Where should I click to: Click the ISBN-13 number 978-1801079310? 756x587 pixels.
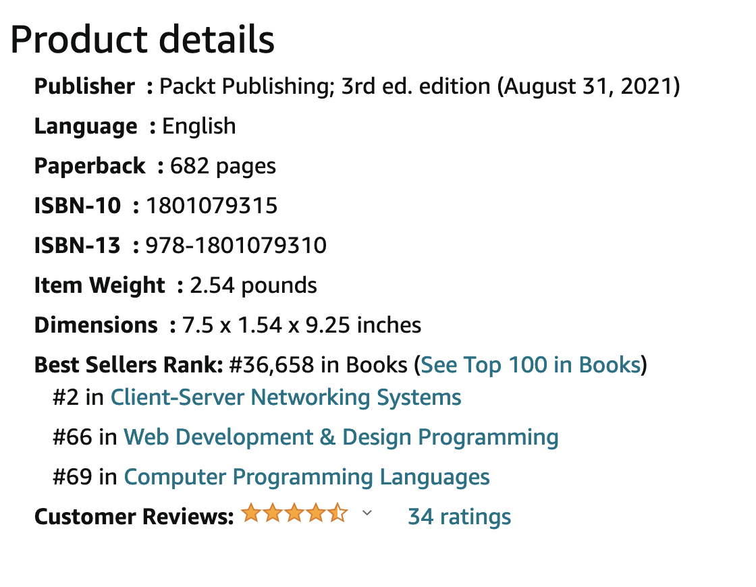tap(236, 246)
